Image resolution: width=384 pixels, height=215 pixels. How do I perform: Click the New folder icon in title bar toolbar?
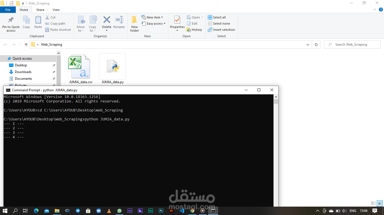(18, 3)
